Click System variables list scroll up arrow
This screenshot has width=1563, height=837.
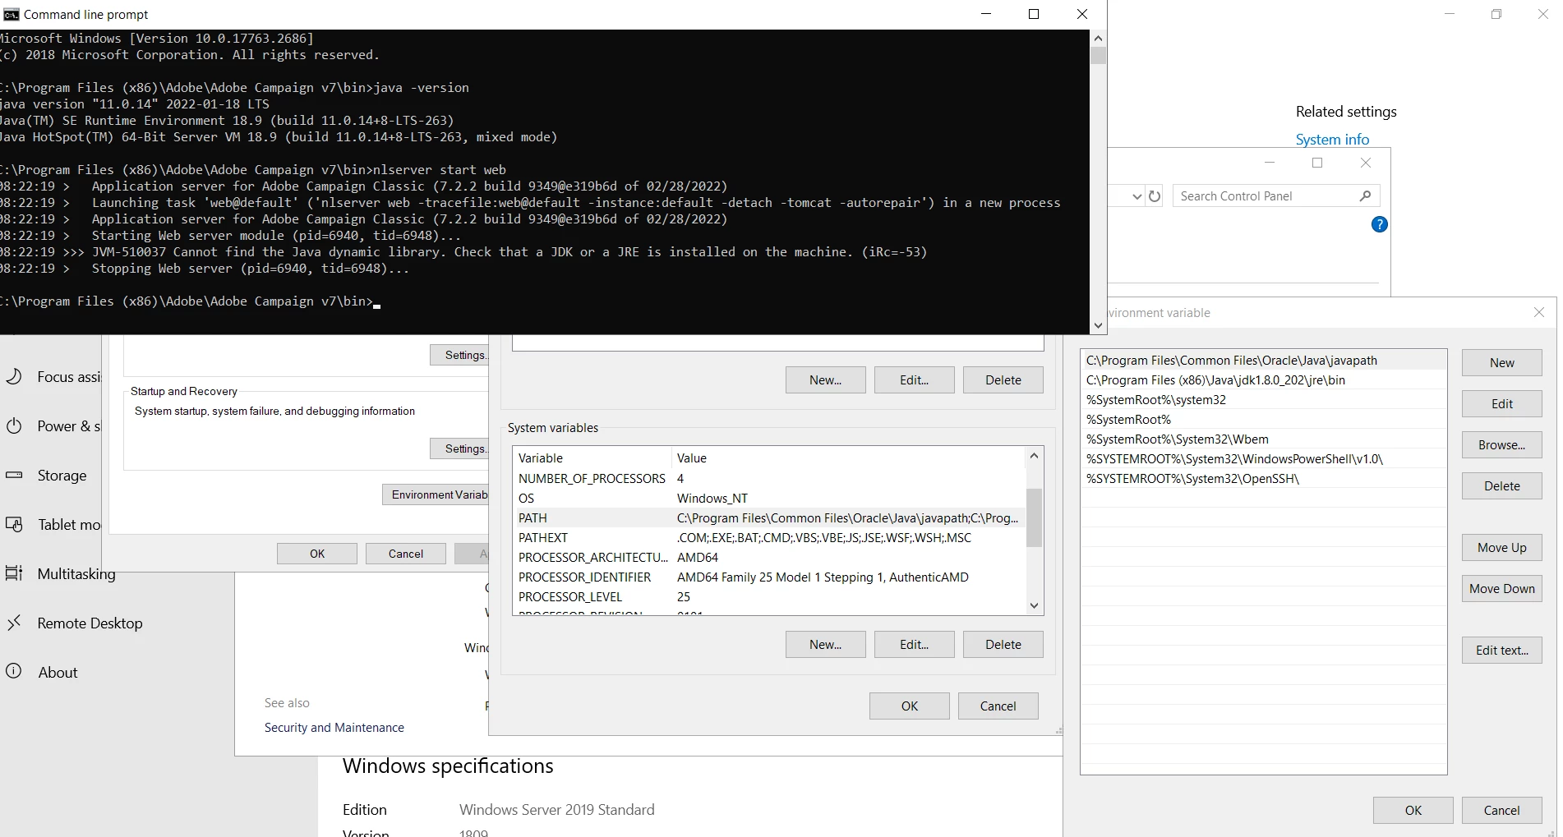1034,456
